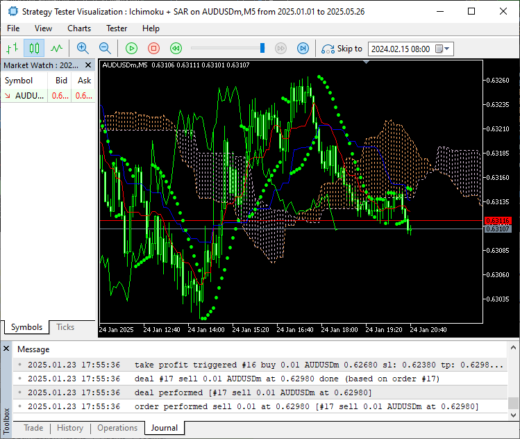520x439 pixels.
Task: Click the Skip to button
Action: 342,49
